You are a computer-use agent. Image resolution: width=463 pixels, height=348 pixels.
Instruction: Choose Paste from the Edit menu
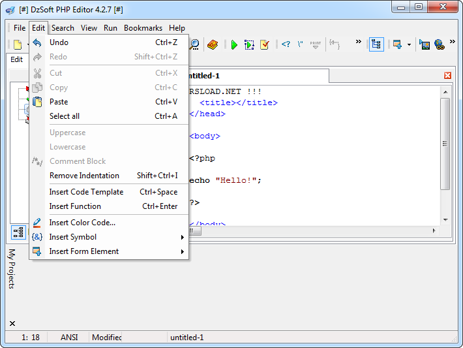(109, 102)
